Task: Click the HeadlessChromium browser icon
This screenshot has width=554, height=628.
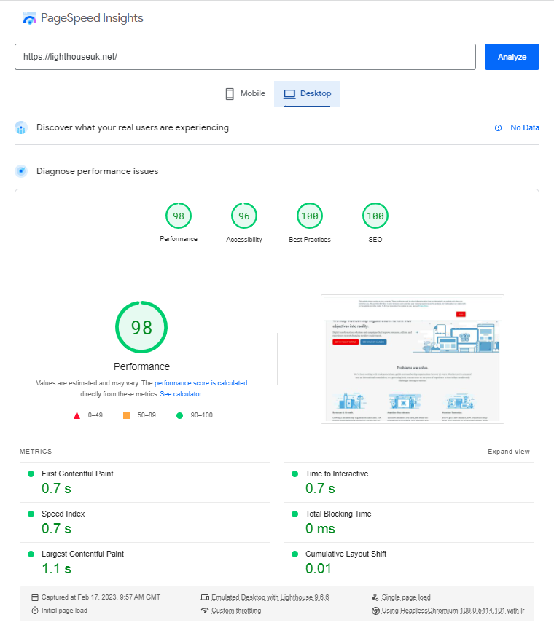Action: 375,611
